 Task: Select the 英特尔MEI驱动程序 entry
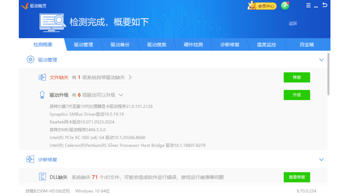[x=77, y=130]
